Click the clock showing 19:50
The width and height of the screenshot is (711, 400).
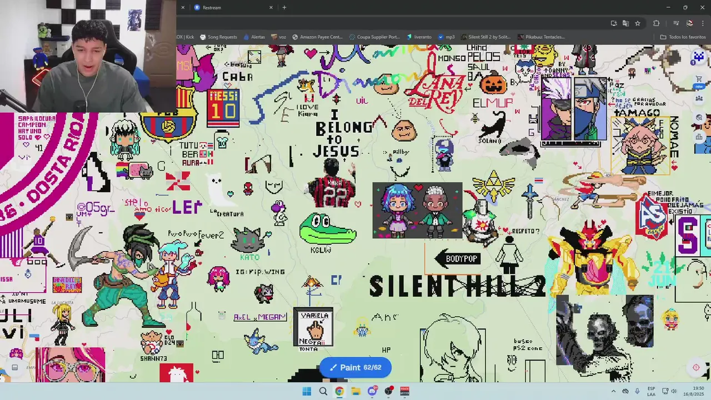click(x=693, y=391)
